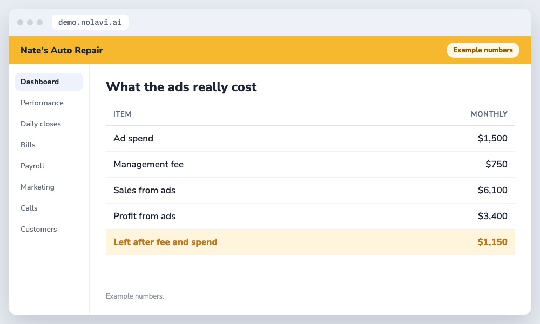Click the $6,100 sales value
The height and width of the screenshot is (324, 540).
pos(492,190)
